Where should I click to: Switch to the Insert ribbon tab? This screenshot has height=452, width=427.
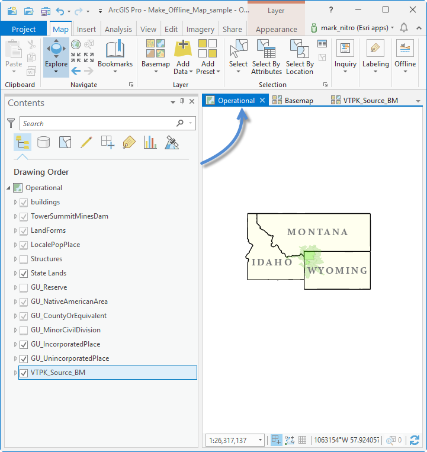[x=86, y=29]
